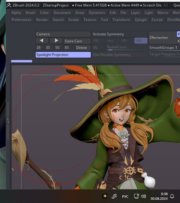Viewport: 180px width, 203px height.
Task: Toggle mirror >M< symmetry
Action: click(141, 41)
